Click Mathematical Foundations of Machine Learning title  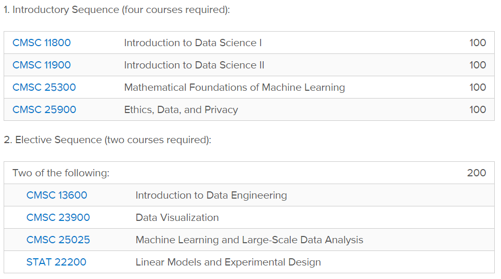coord(234,88)
